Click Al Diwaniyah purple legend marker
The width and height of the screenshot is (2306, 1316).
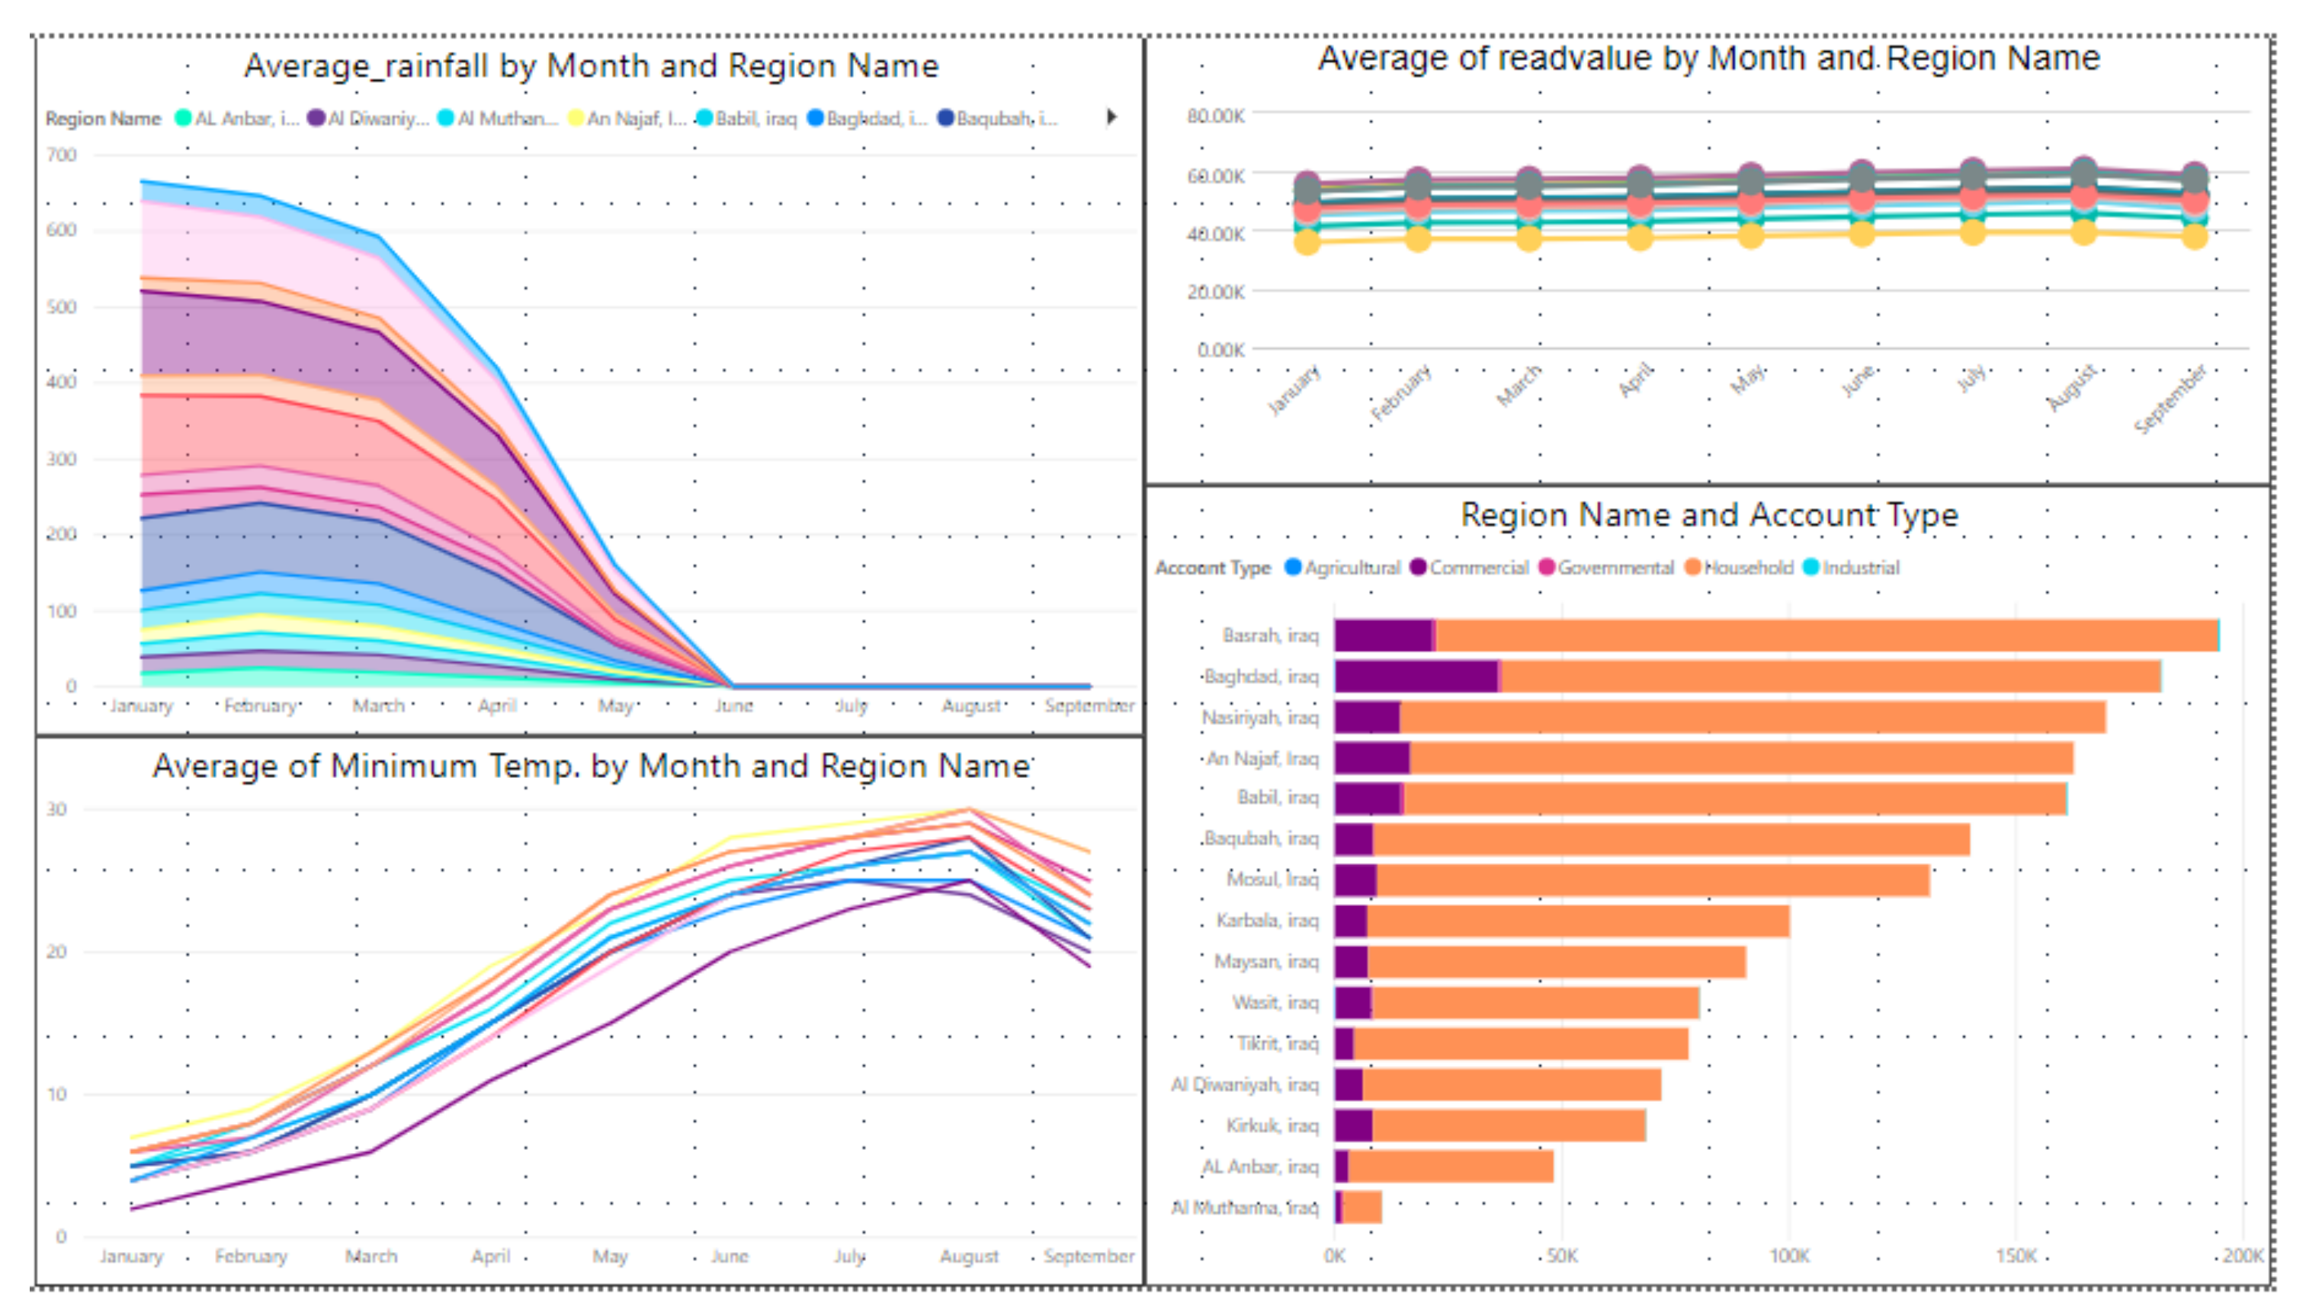pyautogui.click(x=316, y=118)
